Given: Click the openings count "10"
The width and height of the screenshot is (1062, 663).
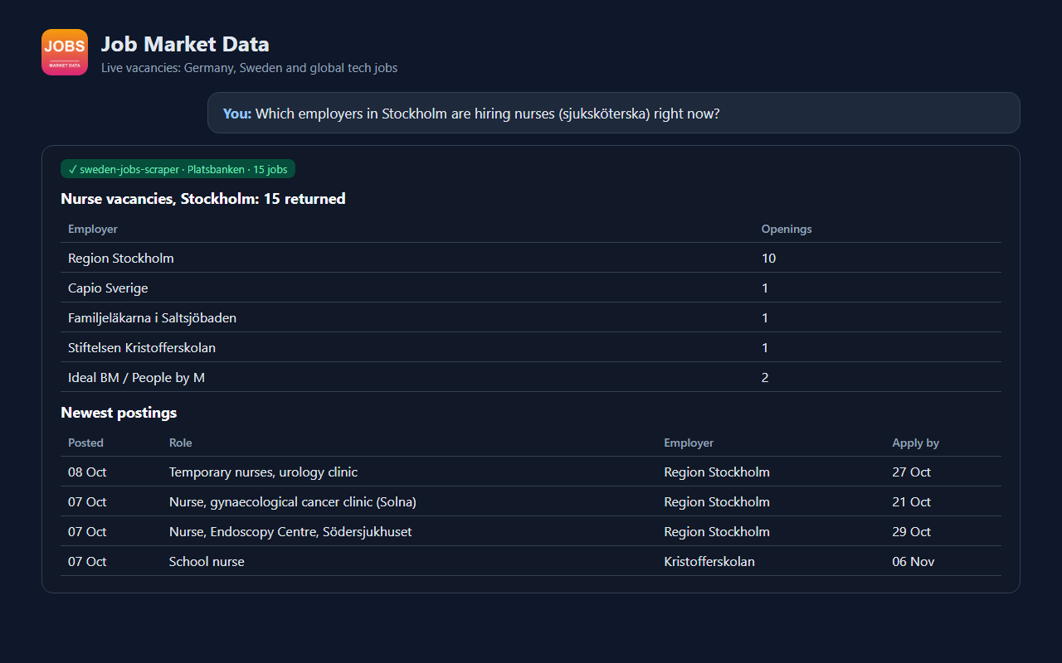Looking at the screenshot, I should point(768,258).
